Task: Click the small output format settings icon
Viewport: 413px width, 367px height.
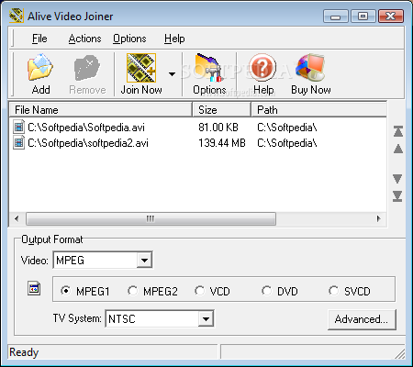Action: pyautogui.click(x=34, y=288)
